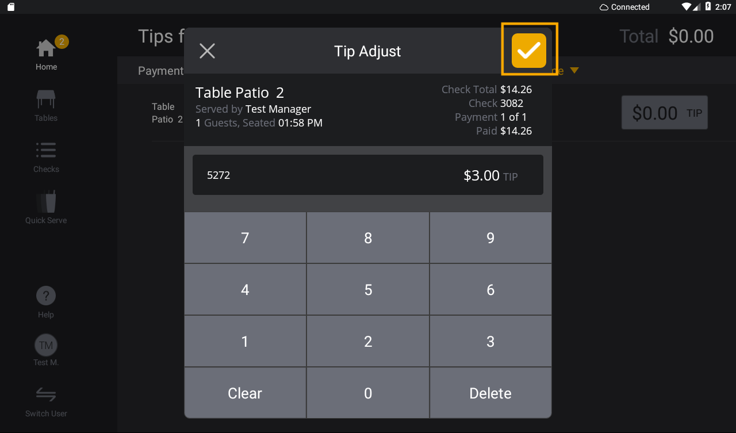
Task: Open Help from the sidebar
Action: (46, 296)
